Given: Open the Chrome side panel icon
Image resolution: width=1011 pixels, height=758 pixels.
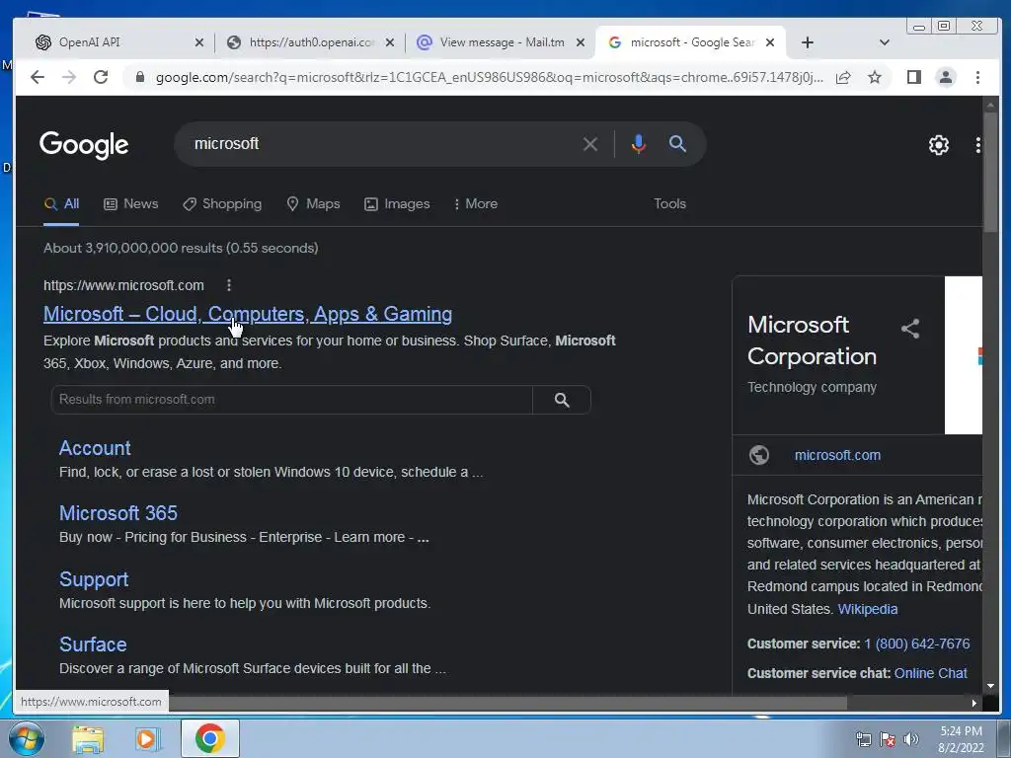Looking at the screenshot, I should pos(913,77).
